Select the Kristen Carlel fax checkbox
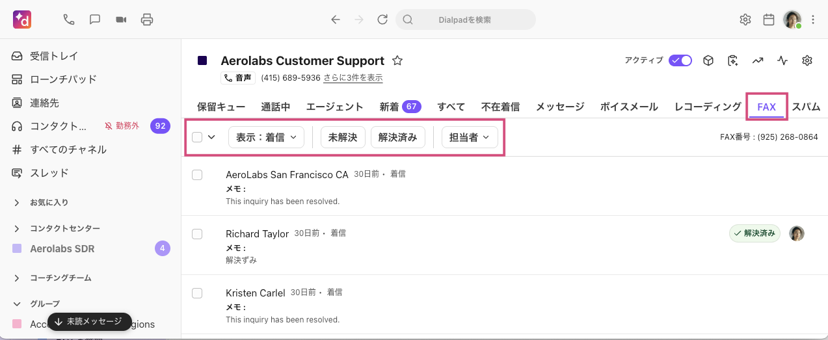828x340 pixels. 197,293
